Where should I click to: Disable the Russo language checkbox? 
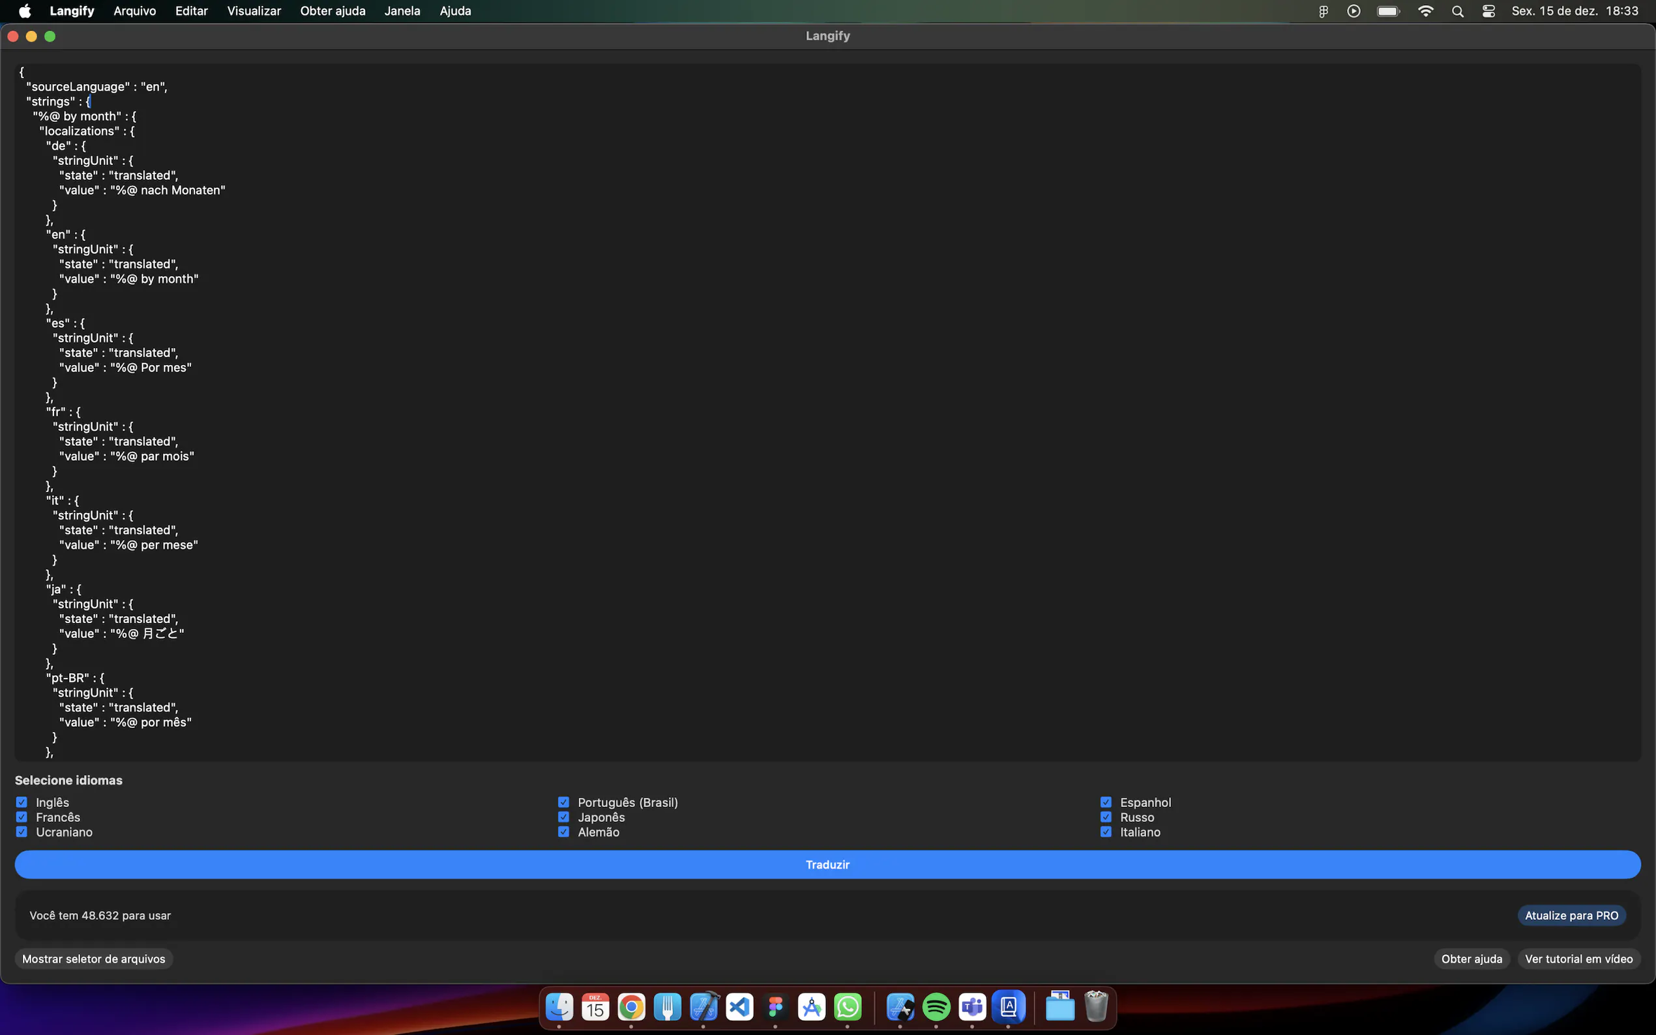click(1106, 817)
